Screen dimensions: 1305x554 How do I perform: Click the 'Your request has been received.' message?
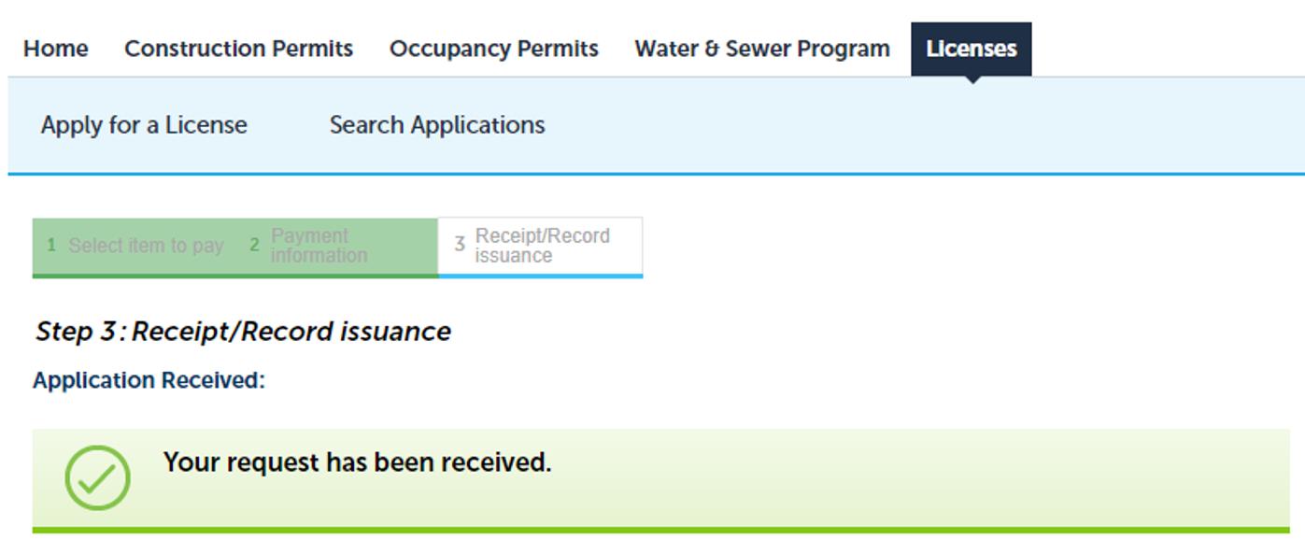(x=358, y=462)
